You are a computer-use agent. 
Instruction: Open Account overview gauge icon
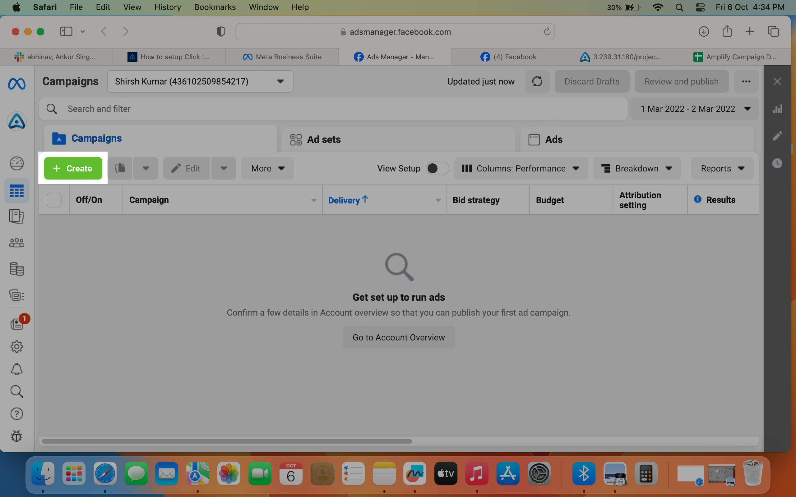tap(17, 163)
